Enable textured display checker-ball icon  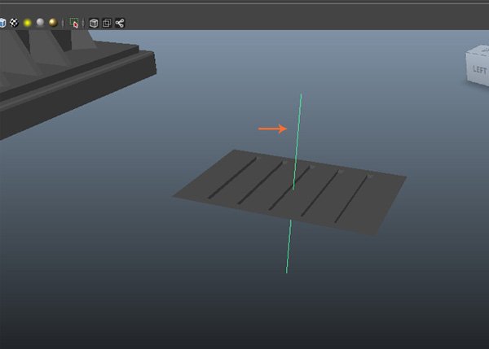pyautogui.click(x=14, y=23)
